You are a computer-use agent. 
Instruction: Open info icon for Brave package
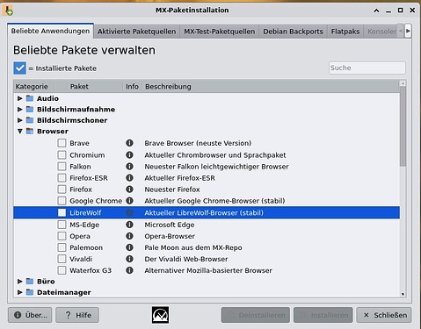click(129, 143)
